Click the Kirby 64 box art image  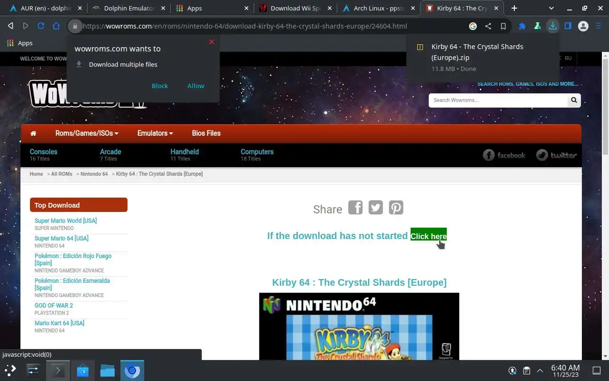[359, 326]
